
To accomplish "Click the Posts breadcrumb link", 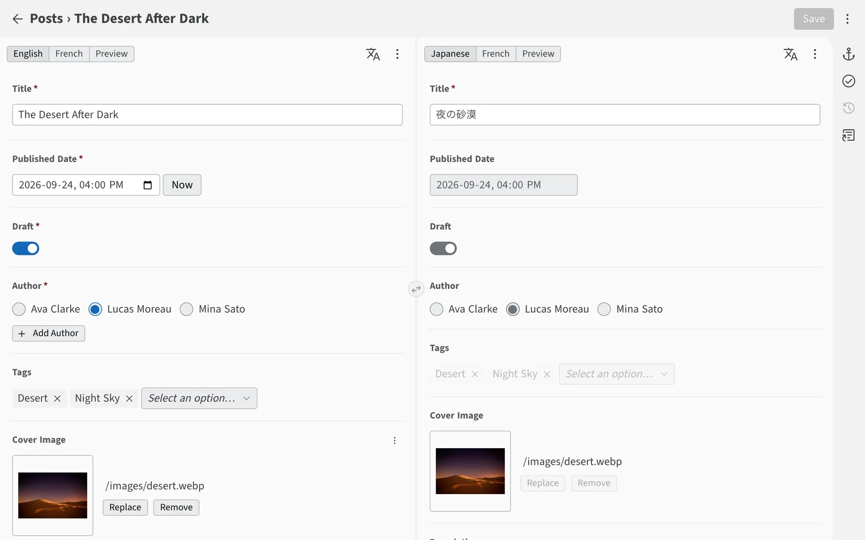I will [46, 19].
